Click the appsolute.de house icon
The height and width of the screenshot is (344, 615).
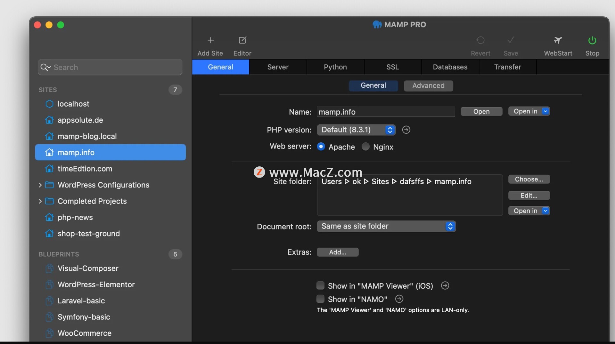(x=49, y=120)
